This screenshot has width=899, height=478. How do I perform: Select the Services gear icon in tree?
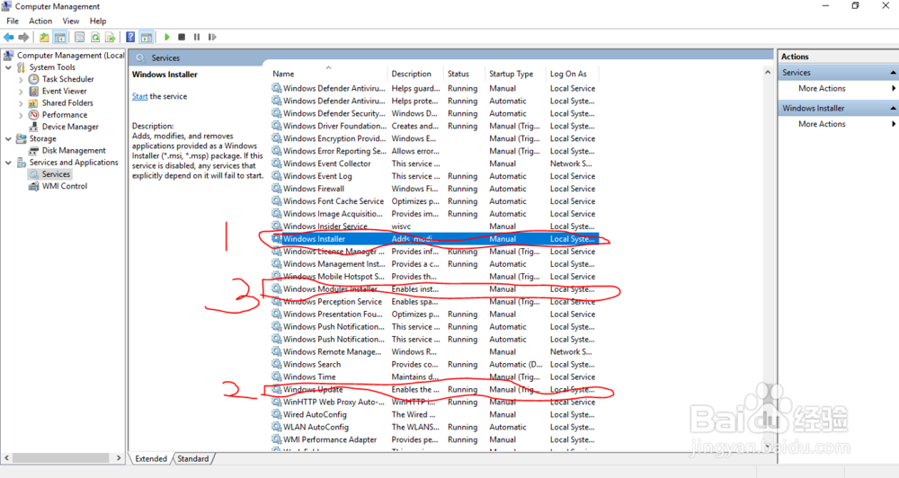tap(34, 174)
